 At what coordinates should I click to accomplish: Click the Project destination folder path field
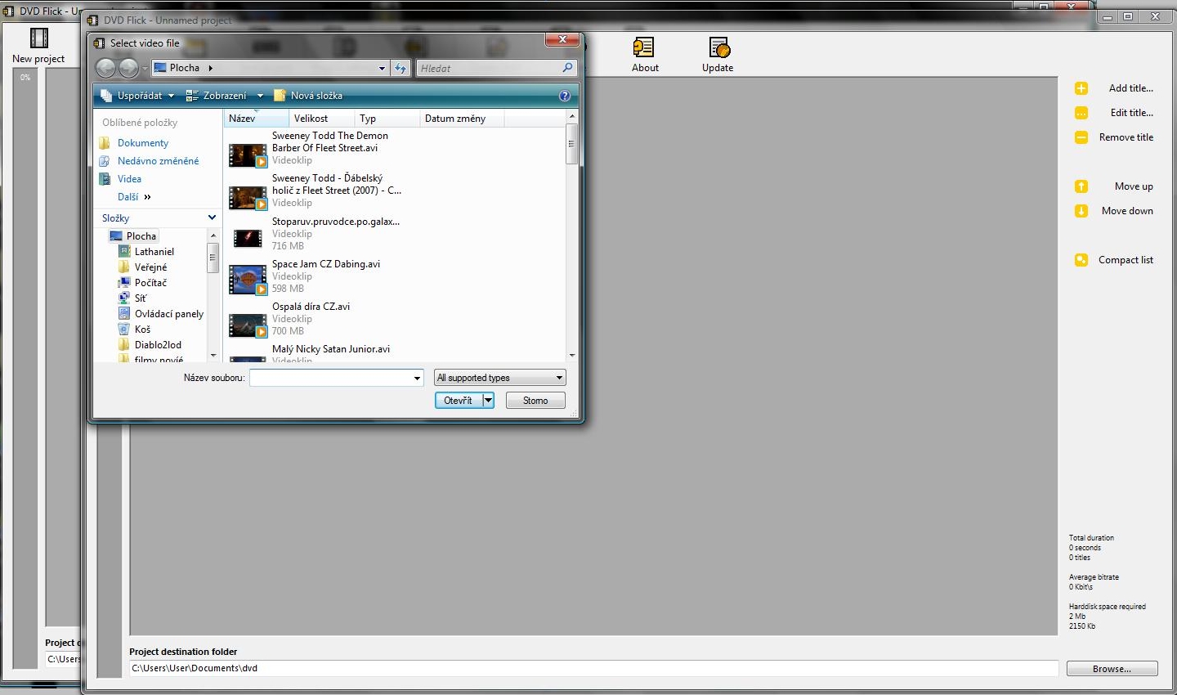pyautogui.click(x=593, y=669)
